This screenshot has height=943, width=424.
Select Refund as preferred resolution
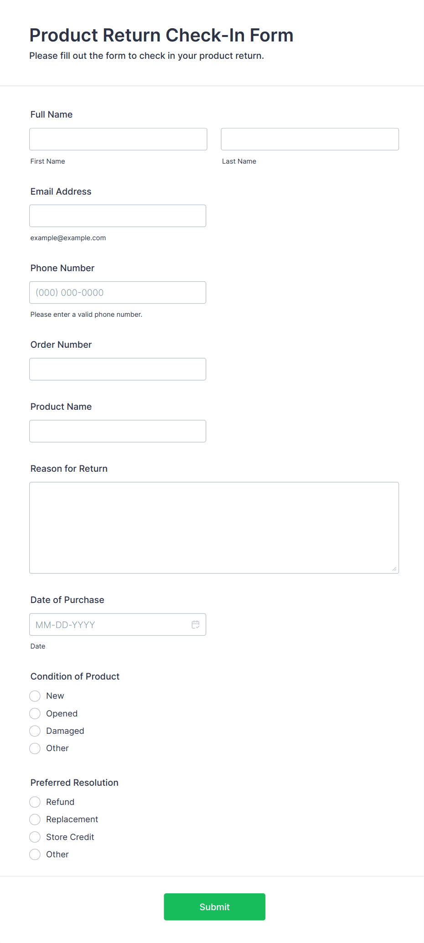click(35, 802)
